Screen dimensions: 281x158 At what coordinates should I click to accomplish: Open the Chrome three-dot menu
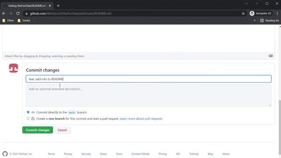coord(277,14)
